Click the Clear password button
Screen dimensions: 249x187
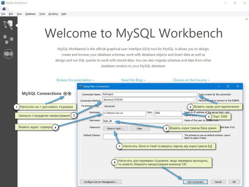[x=139, y=128]
